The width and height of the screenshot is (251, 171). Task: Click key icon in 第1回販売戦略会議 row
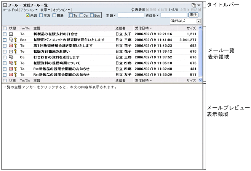coord(15,45)
